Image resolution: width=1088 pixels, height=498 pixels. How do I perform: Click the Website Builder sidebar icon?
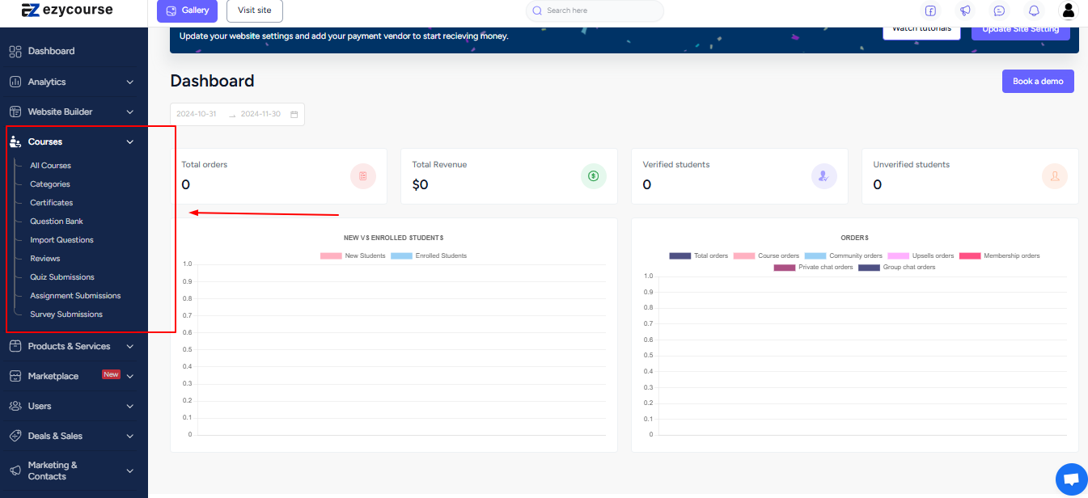[x=15, y=112]
